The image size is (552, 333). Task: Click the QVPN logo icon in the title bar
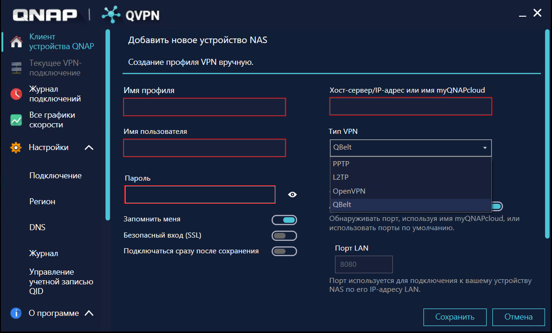pos(111,14)
